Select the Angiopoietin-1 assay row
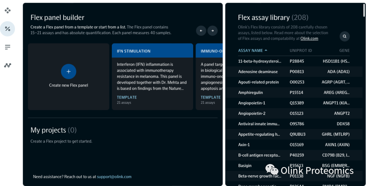 294,103
